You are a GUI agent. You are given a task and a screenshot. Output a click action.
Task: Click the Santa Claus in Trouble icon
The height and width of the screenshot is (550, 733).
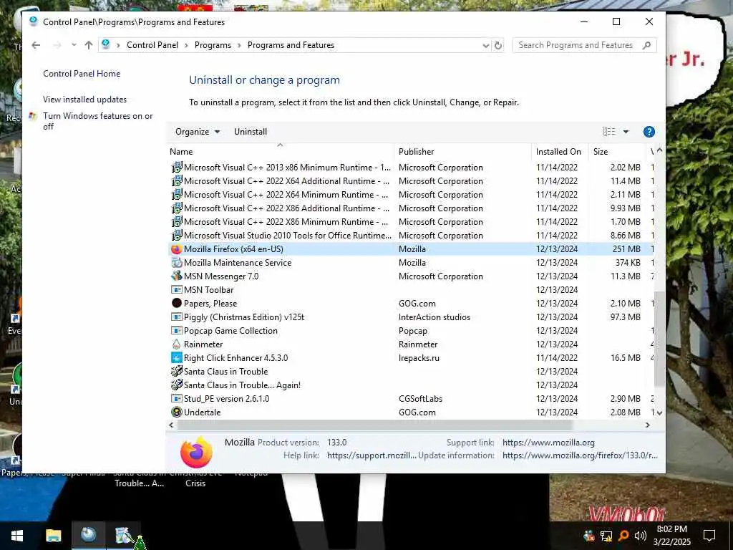176,372
